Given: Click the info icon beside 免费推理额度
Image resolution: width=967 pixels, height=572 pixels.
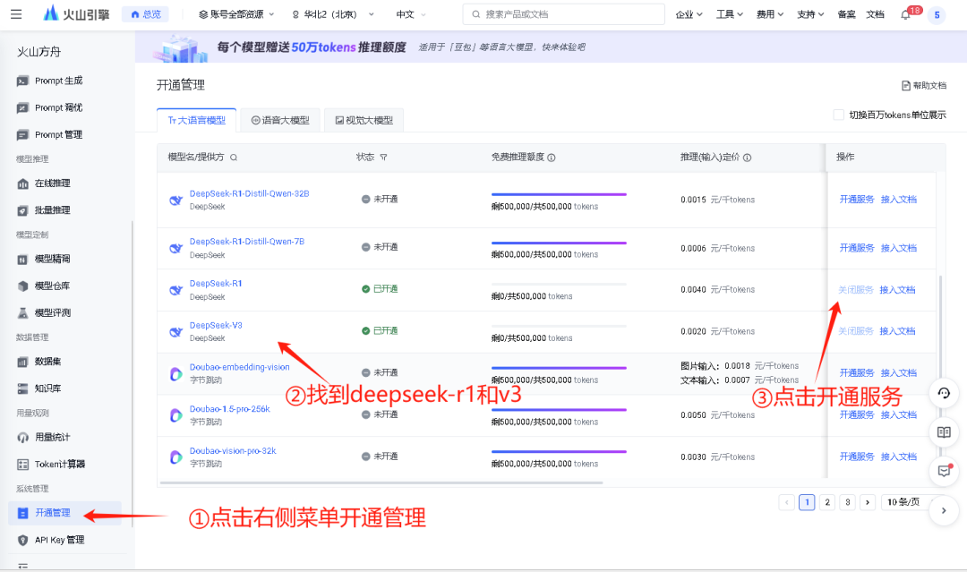Looking at the screenshot, I should pos(552,158).
